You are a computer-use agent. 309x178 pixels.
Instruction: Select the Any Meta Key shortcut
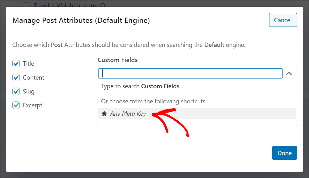(x=197, y=114)
